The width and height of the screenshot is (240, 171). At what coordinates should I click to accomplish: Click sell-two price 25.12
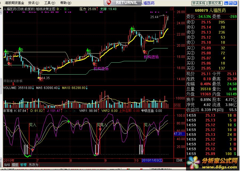click(x=206, y=37)
